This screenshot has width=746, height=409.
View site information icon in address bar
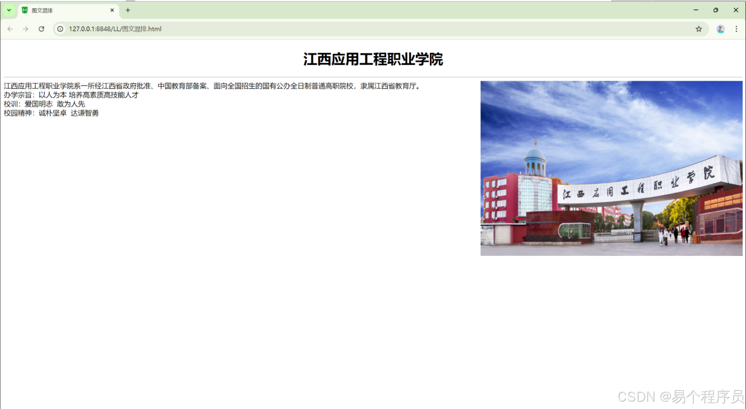(60, 29)
